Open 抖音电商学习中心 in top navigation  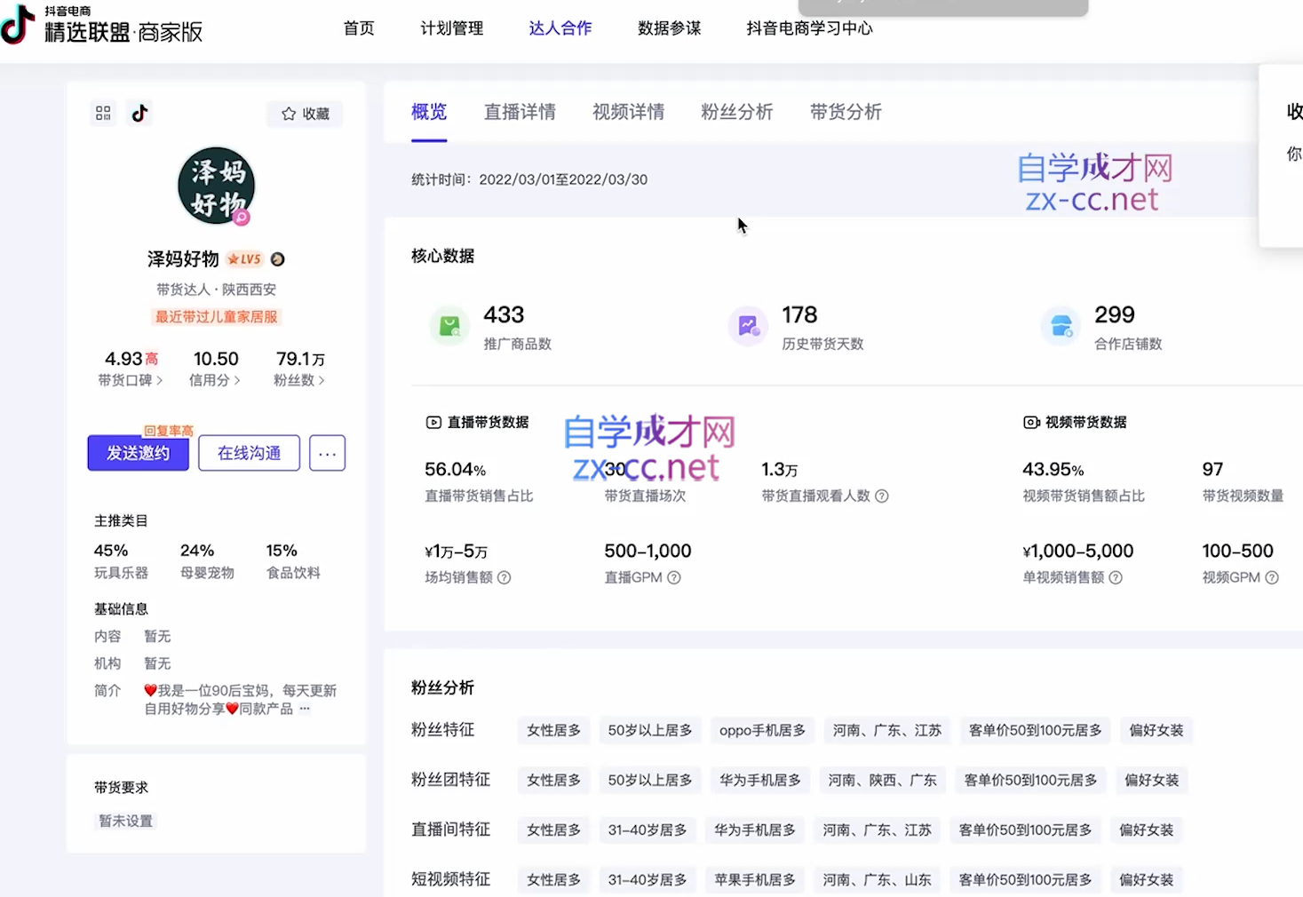810,28
